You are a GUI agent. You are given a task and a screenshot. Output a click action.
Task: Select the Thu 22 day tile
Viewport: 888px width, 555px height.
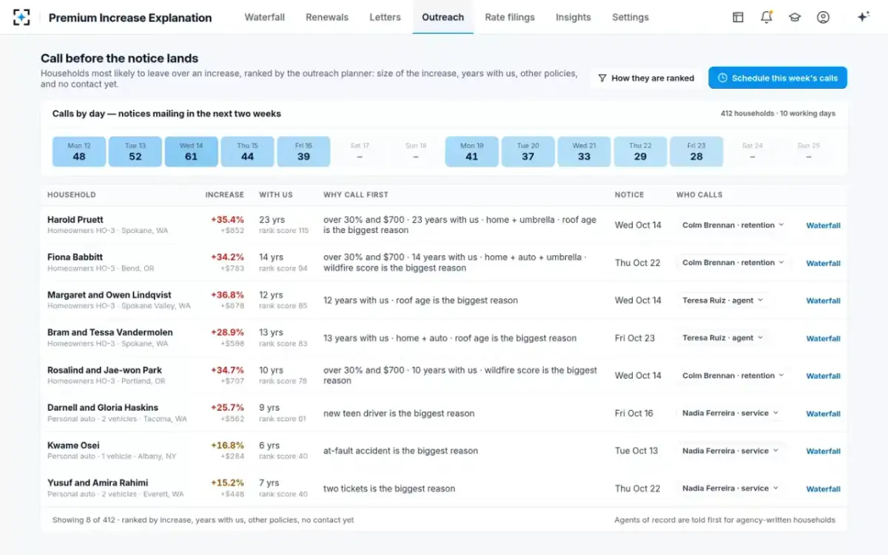coord(641,152)
